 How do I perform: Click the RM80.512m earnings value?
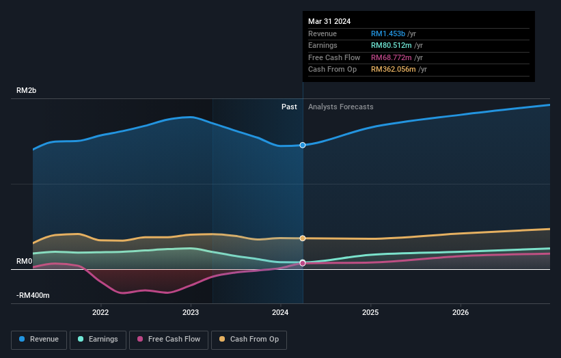tap(392, 45)
